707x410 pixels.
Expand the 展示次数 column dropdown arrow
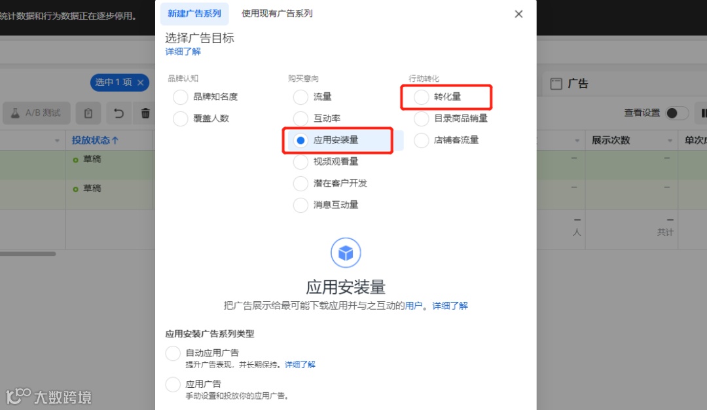pos(670,141)
